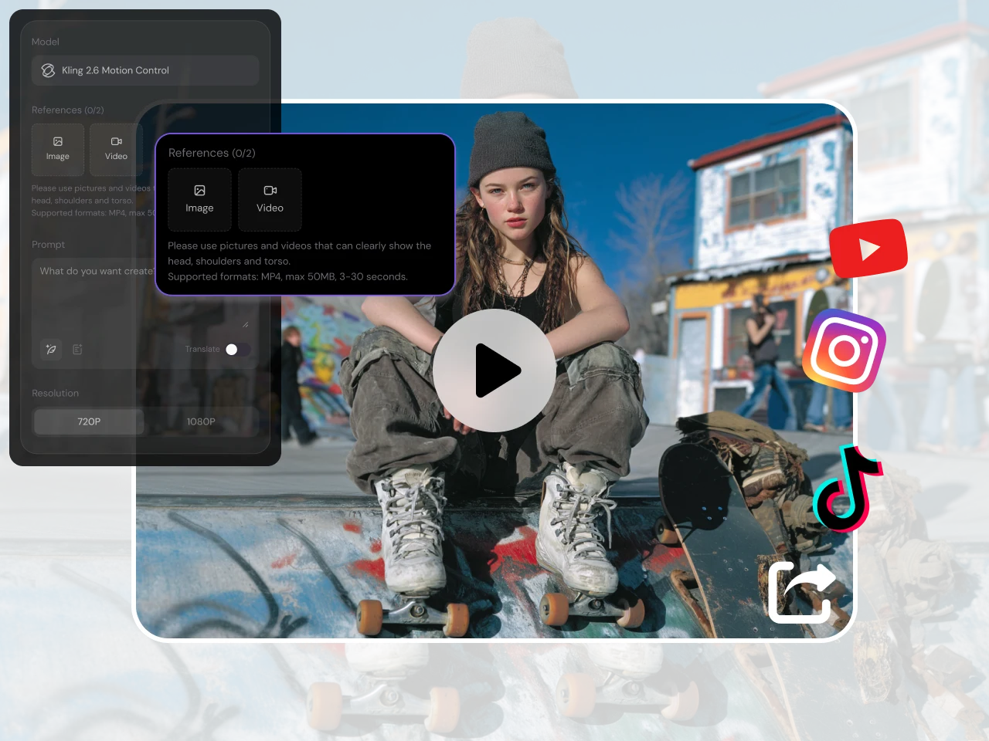Click the Kling model logo icon
The width and height of the screenshot is (989, 741).
click(48, 70)
